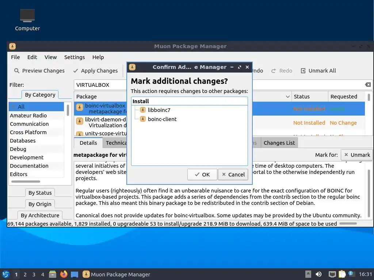Image resolution: width=374 pixels, height=280 pixels.
Task: Open the LXQt application menu
Action: click(x=6, y=274)
